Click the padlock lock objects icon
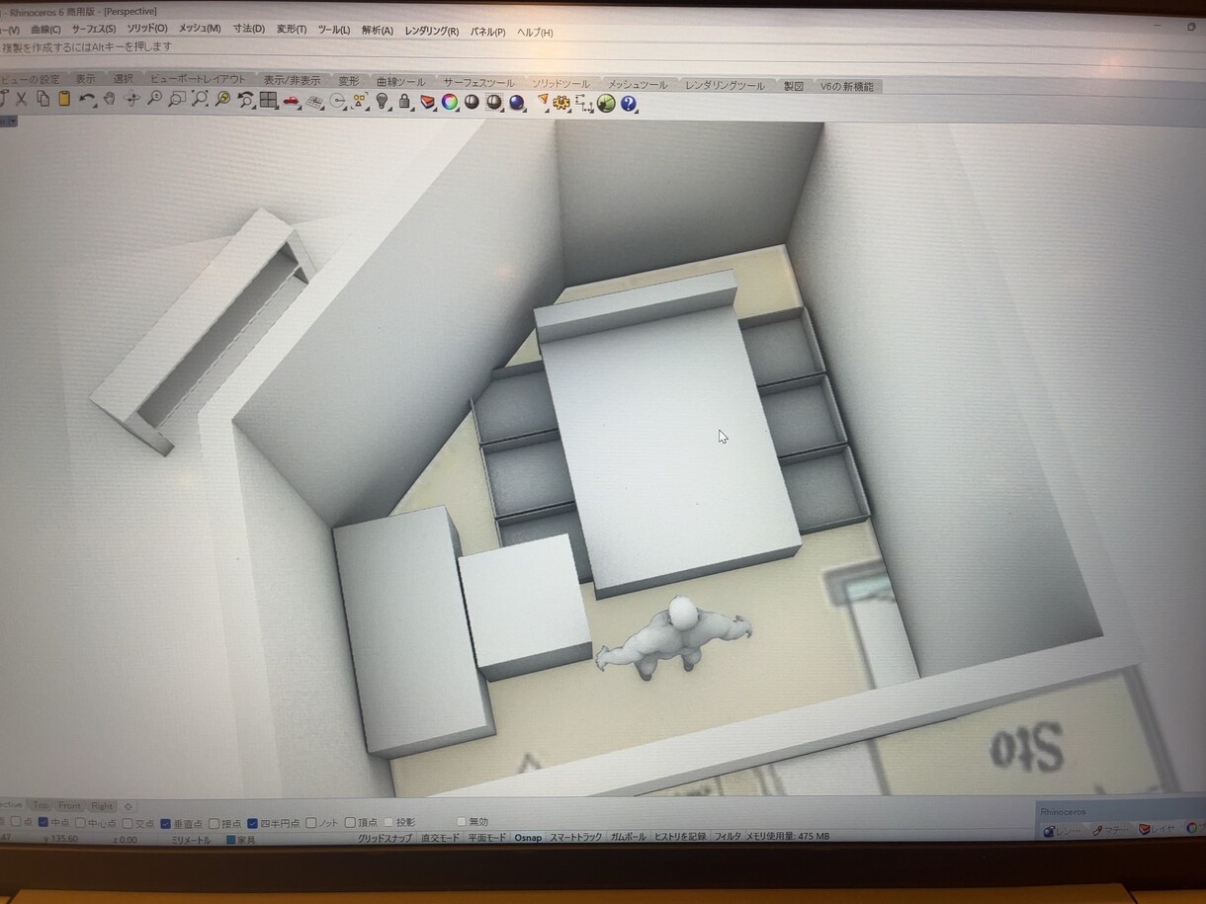Image resolution: width=1206 pixels, height=904 pixels. point(405,101)
